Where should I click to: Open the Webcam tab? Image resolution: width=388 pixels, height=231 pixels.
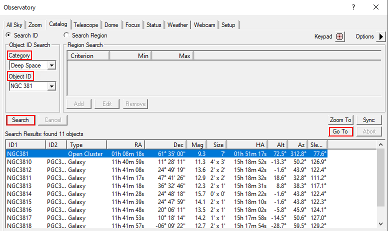pos(204,25)
